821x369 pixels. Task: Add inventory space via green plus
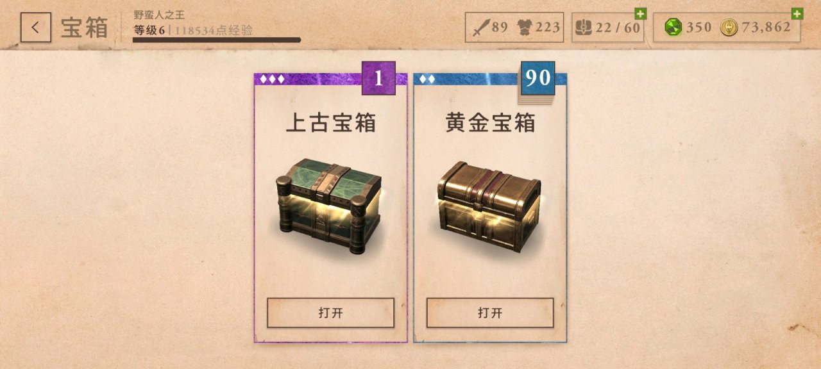tap(640, 13)
